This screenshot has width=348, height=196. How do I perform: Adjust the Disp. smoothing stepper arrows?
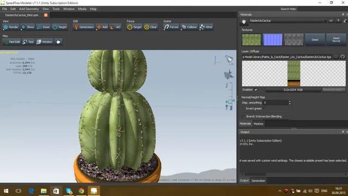point(290,103)
